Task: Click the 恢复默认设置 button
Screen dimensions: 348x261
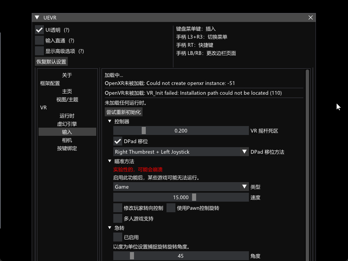Action: tap(51, 62)
